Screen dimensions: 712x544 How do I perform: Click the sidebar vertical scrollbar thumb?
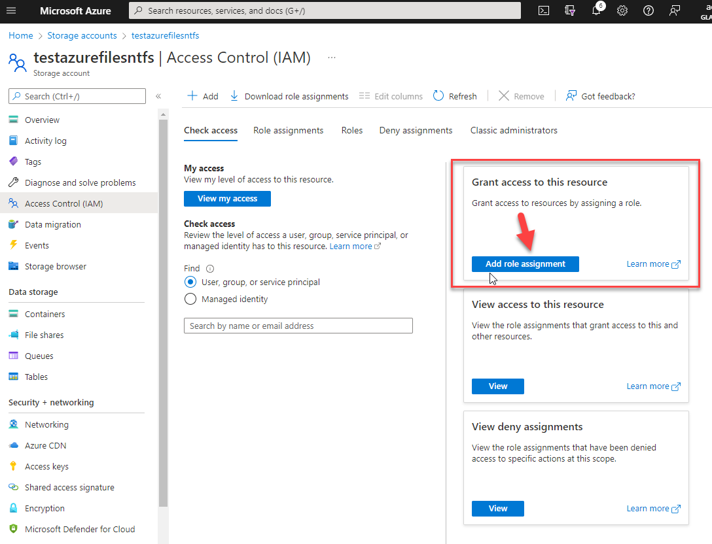tap(163, 313)
